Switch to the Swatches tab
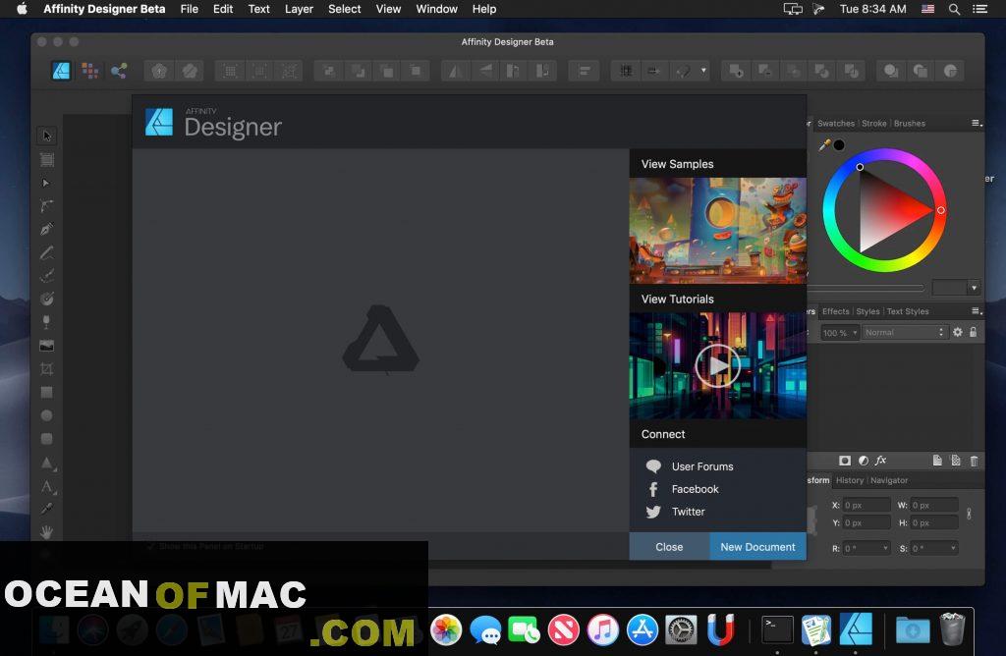1006x656 pixels. click(x=836, y=123)
